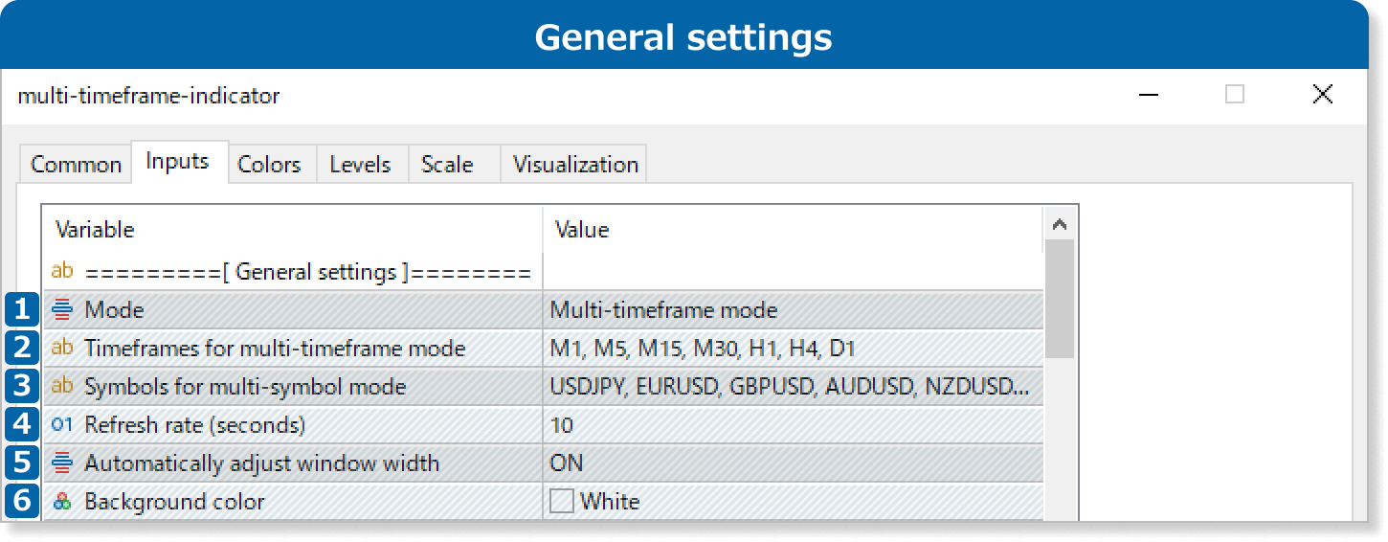Select the Refresh rate (seconds) label

pos(194,424)
